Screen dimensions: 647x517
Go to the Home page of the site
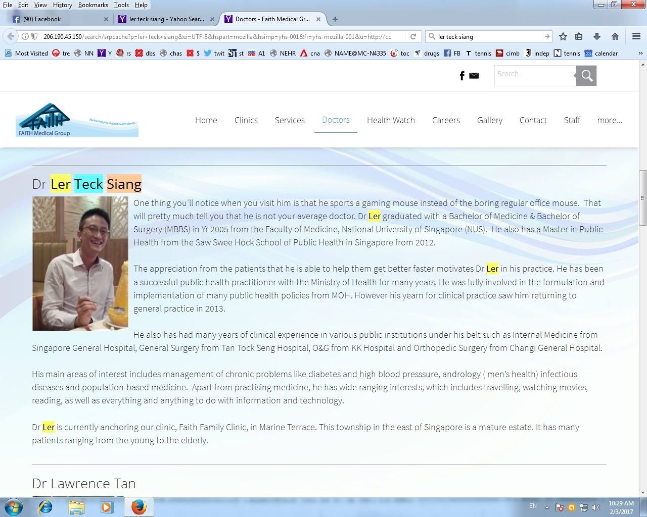tap(206, 120)
